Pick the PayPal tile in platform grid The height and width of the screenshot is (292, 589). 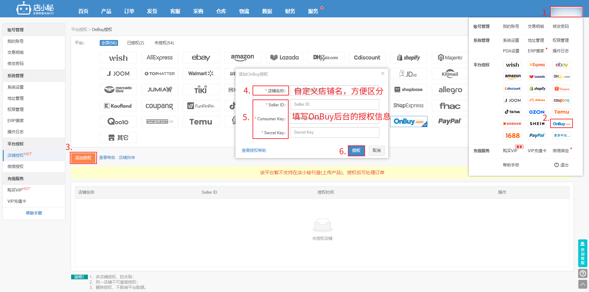(x=450, y=122)
